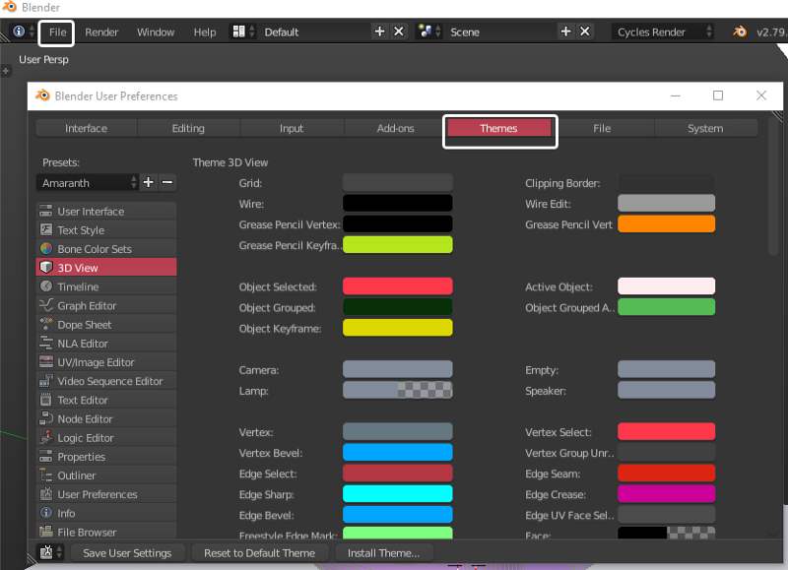The height and width of the screenshot is (570, 788).
Task: Open the Help menu
Action: [x=205, y=32]
